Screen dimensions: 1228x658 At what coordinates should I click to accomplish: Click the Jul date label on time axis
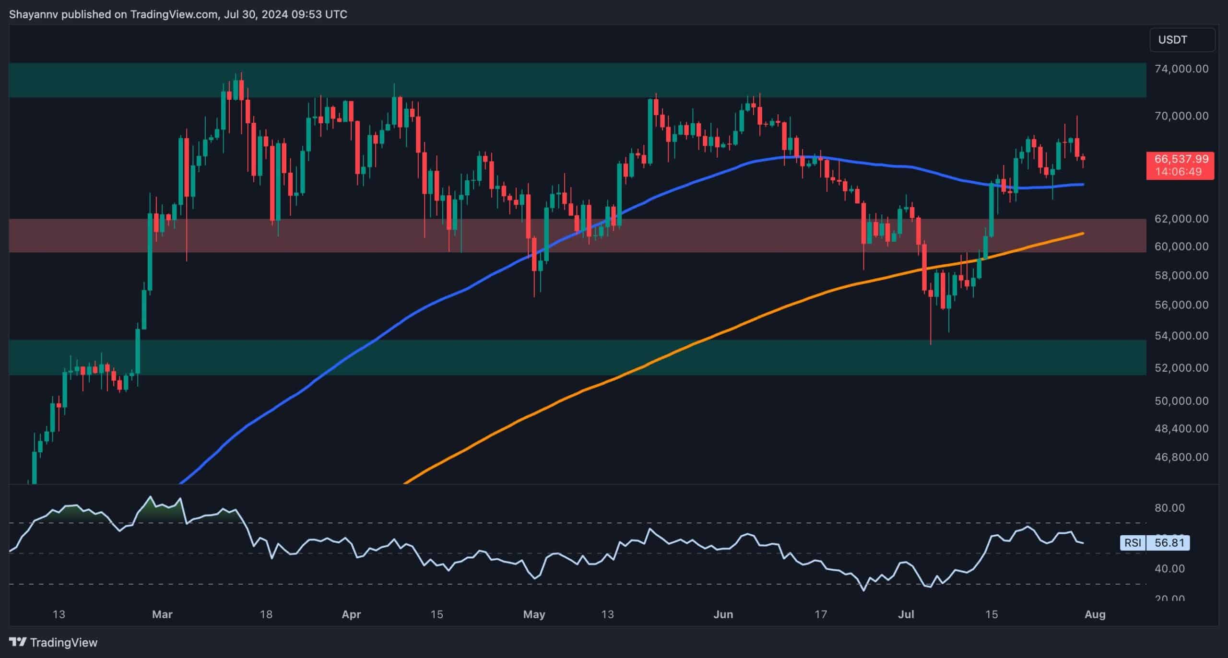pos(906,614)
